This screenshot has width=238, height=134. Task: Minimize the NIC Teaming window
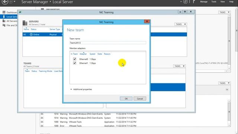[180, 12]
